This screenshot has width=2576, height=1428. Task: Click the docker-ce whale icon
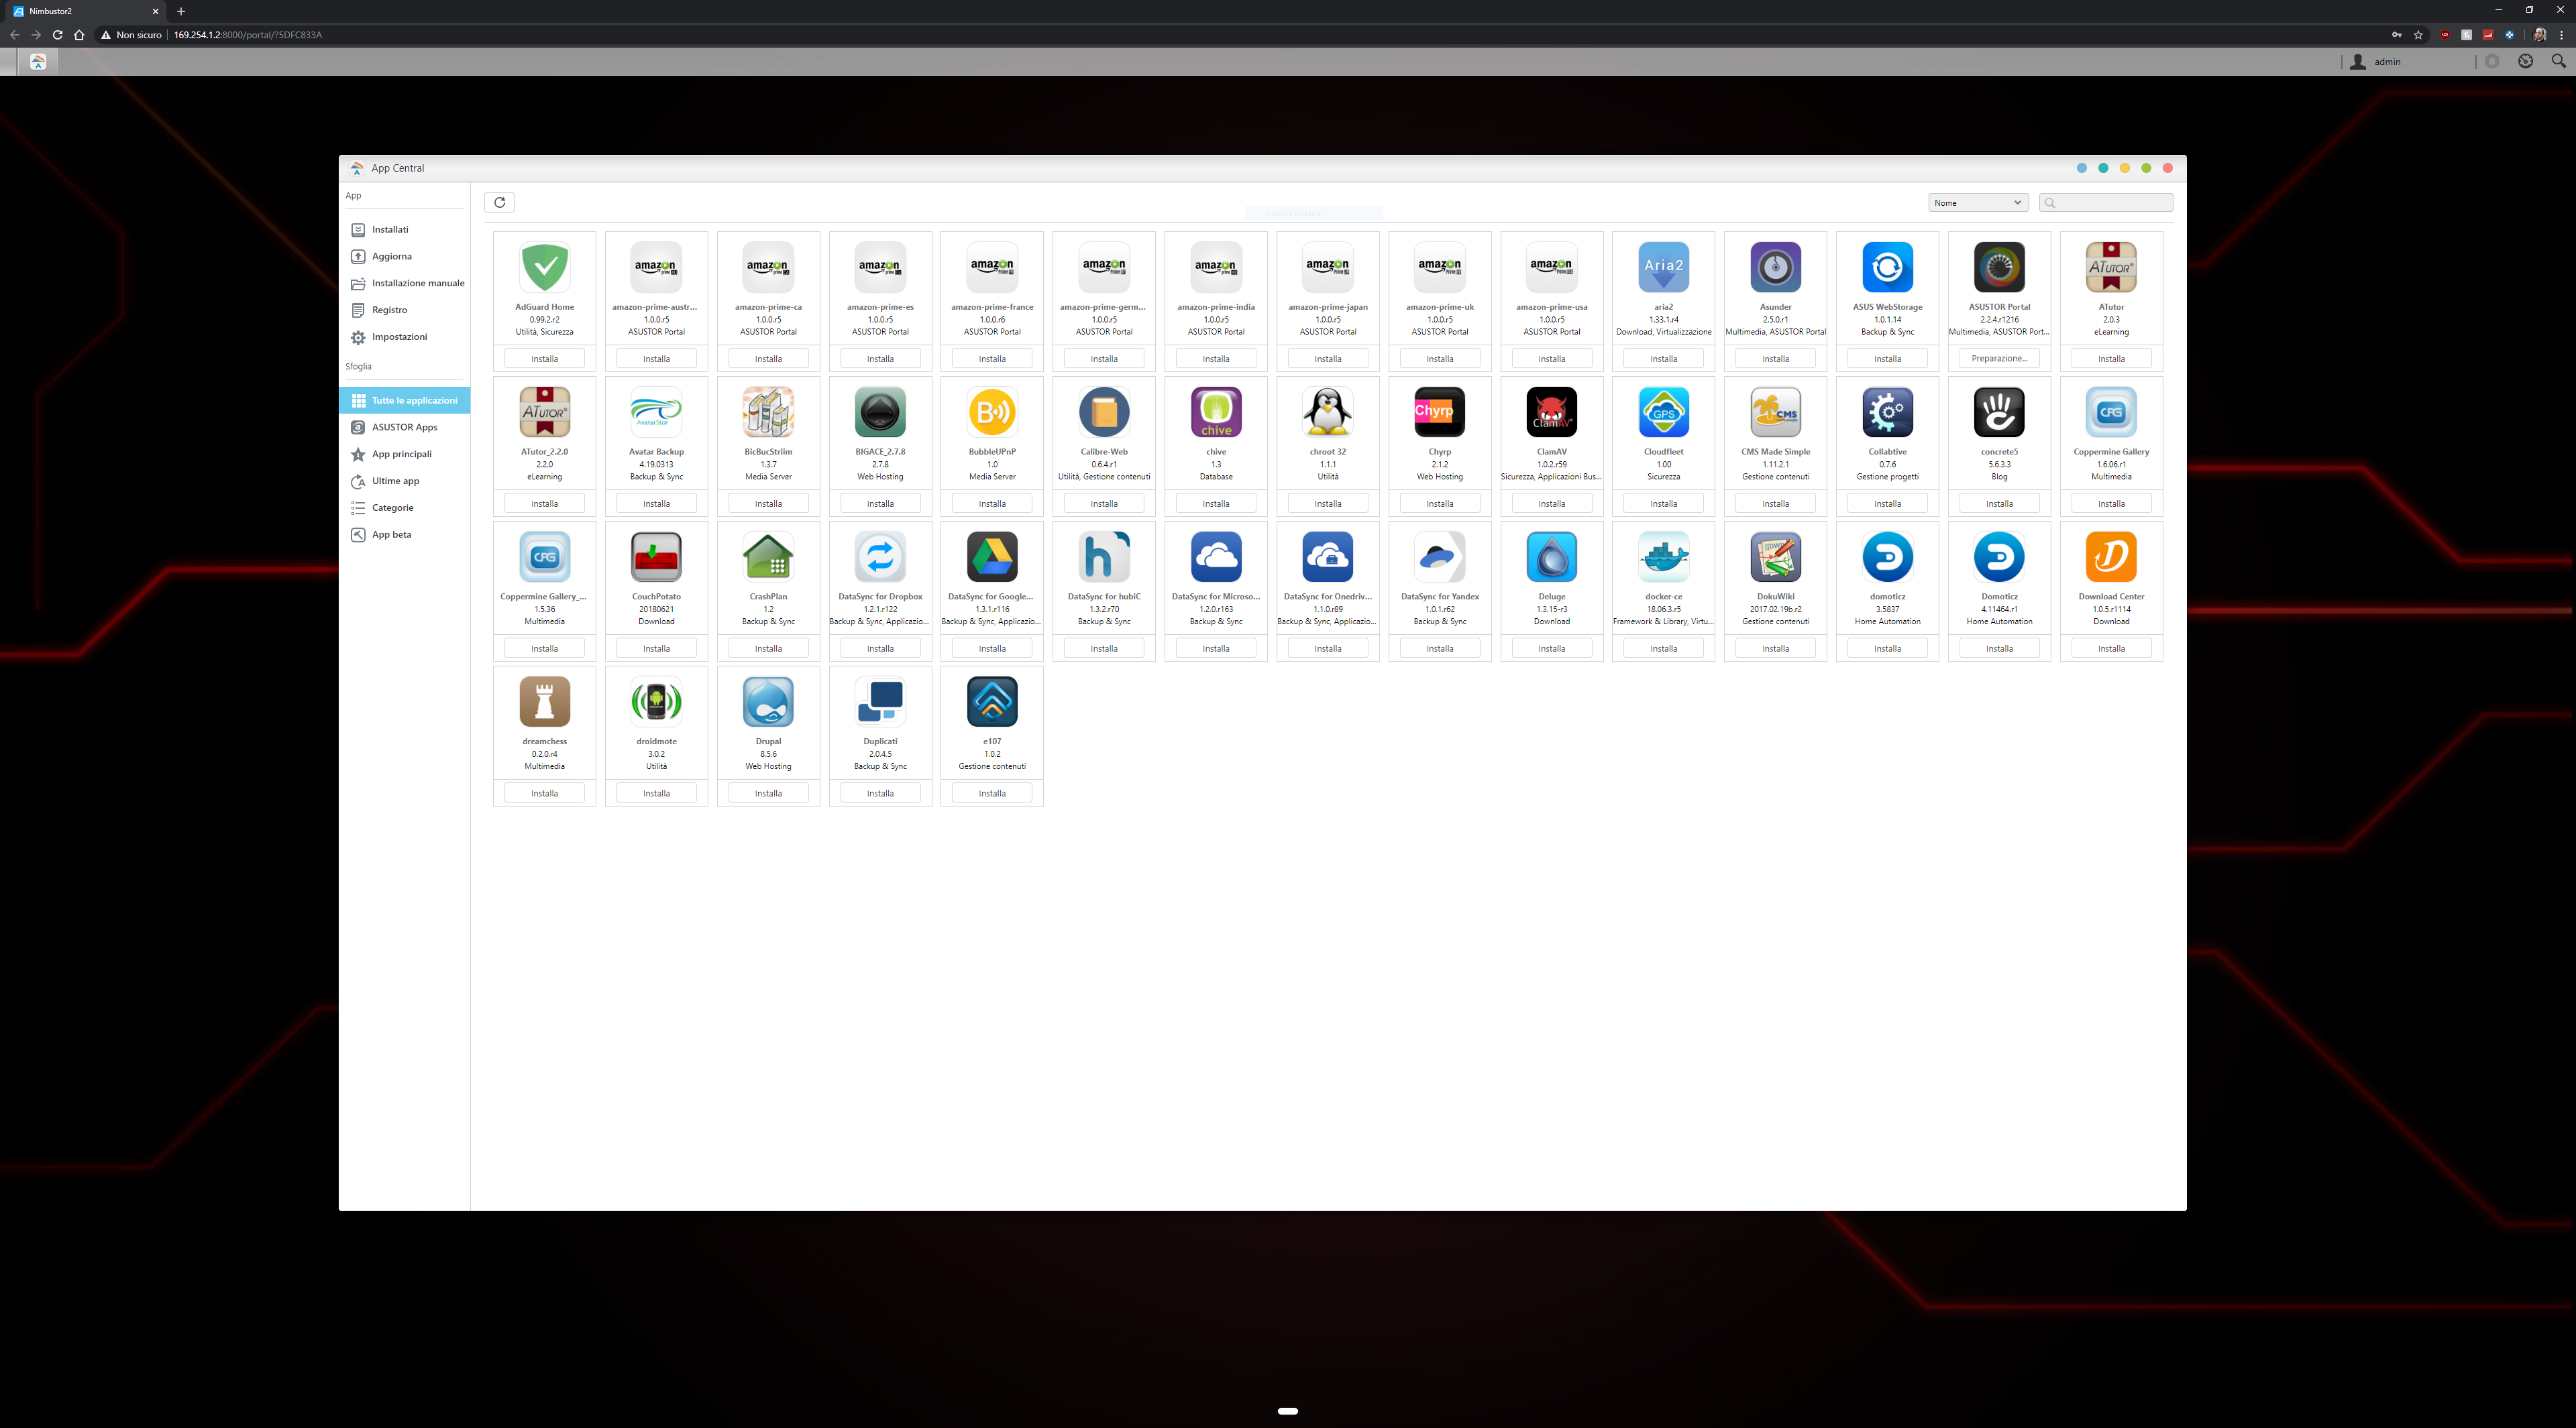click(x=1663, y=556)
